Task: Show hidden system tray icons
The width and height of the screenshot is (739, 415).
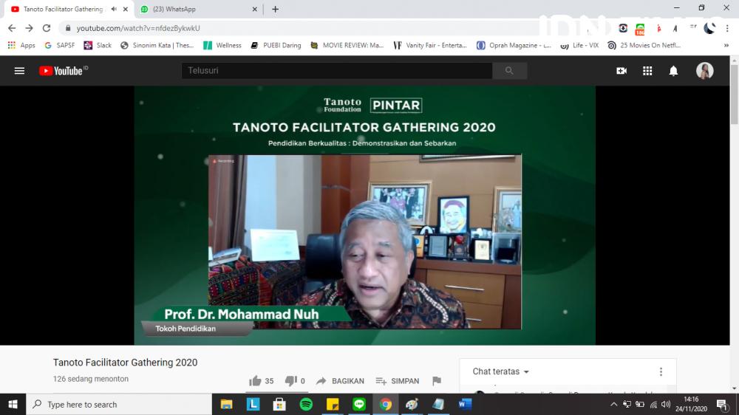Action: click(x=613, y=404)
